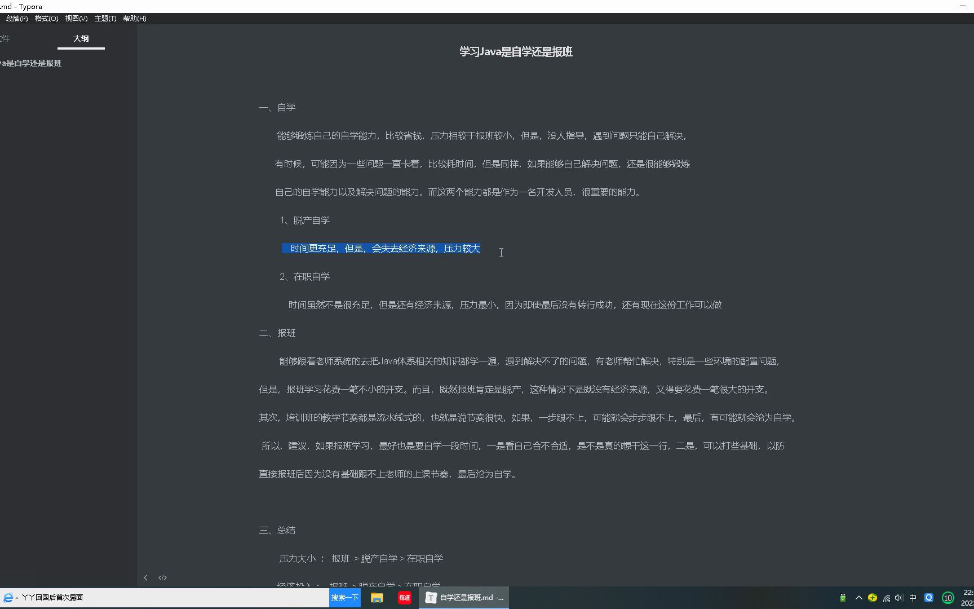This screenshot has width=974, height=609.
Task: Open the 主题(T) menu
Action: (x=105, y=19)
